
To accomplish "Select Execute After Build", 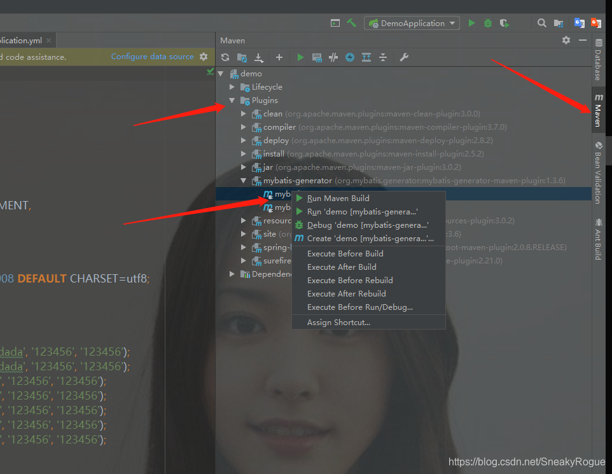I will (x=368, y=267).
